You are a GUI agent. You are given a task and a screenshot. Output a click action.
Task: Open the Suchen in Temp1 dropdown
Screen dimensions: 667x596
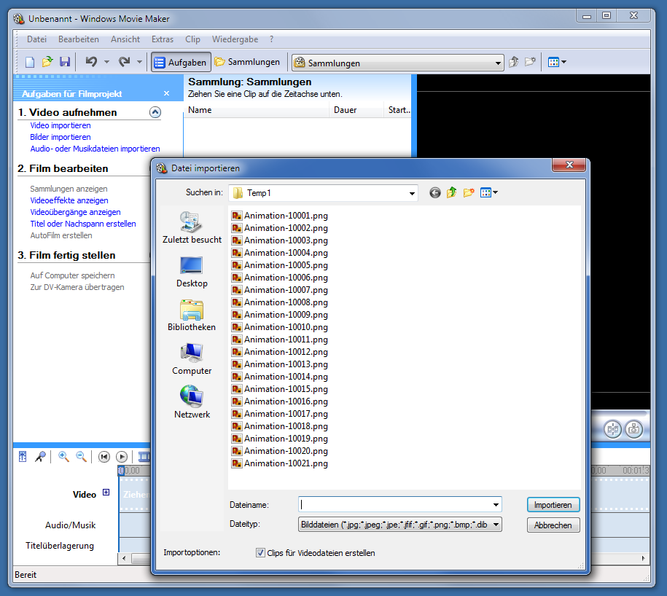(412, 193)
